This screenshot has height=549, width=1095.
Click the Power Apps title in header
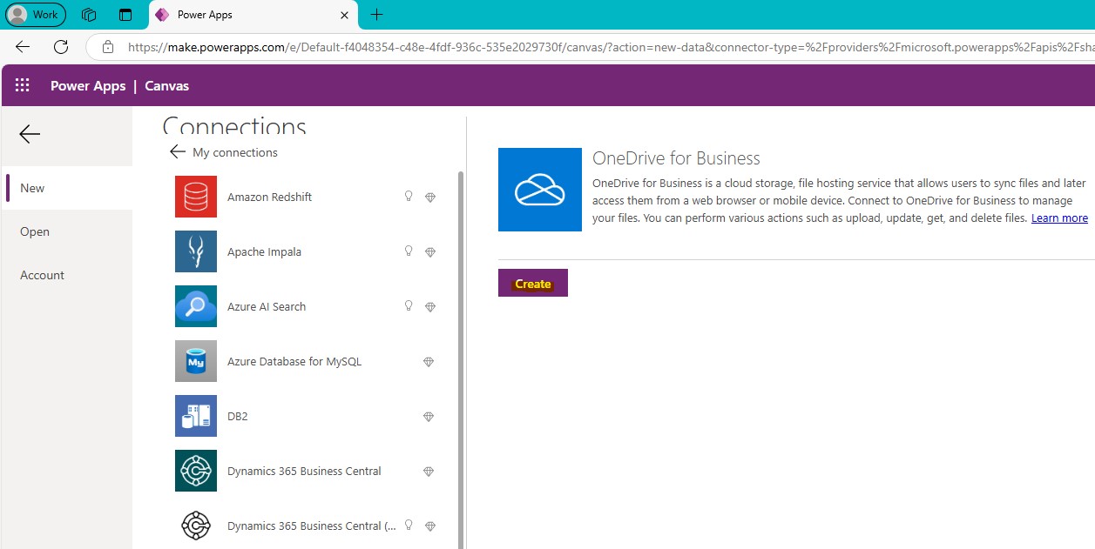click(88, 85)
